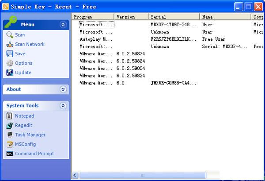
Task: Launch Notepad from its icon
Action: coord(10,116)
